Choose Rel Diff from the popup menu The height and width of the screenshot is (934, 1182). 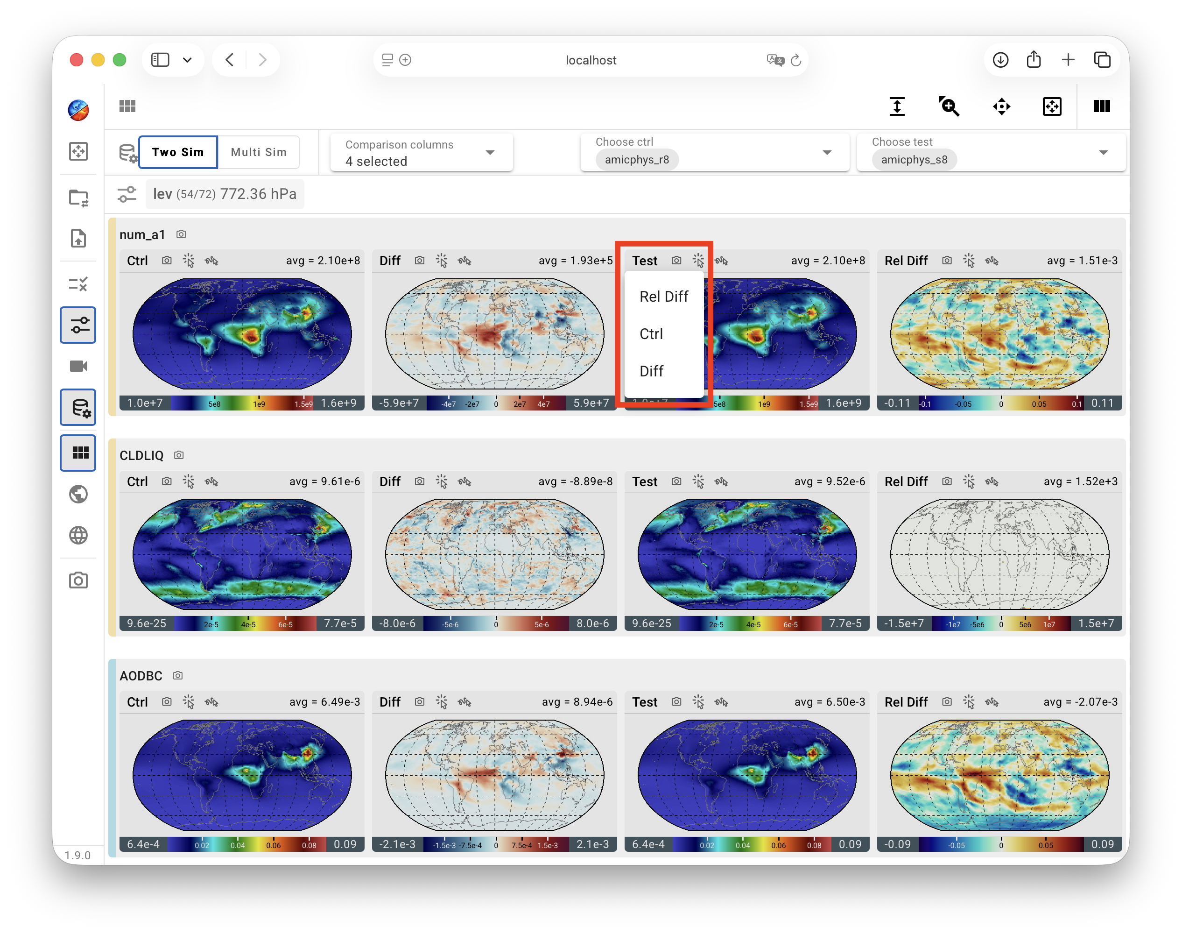[664, 297]
